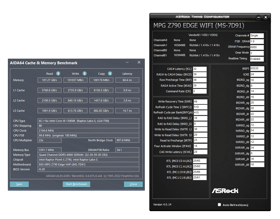The width and height of the screenshot is (280, 219).
Task: Click the CAS Write Latency (tCWL) field
Action: 200,152
